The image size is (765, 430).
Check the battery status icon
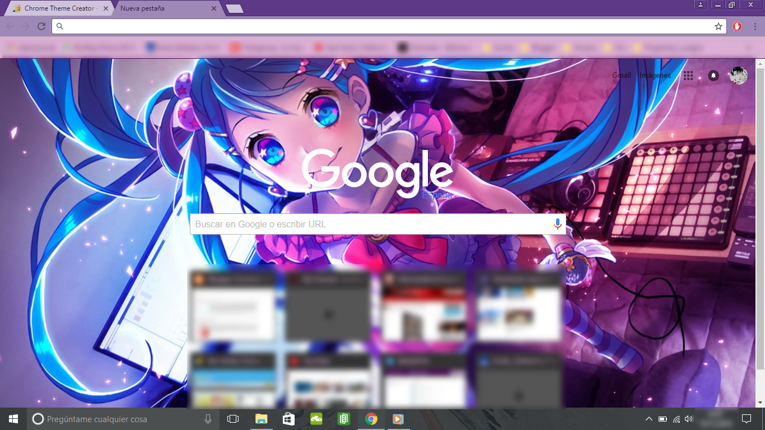pos(663,419)
